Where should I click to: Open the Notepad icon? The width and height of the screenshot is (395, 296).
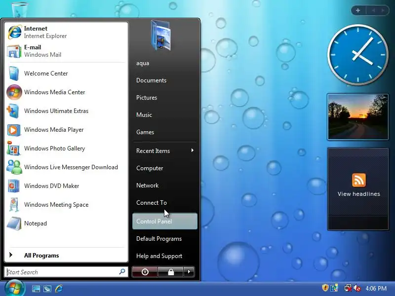tap(14, 223)
